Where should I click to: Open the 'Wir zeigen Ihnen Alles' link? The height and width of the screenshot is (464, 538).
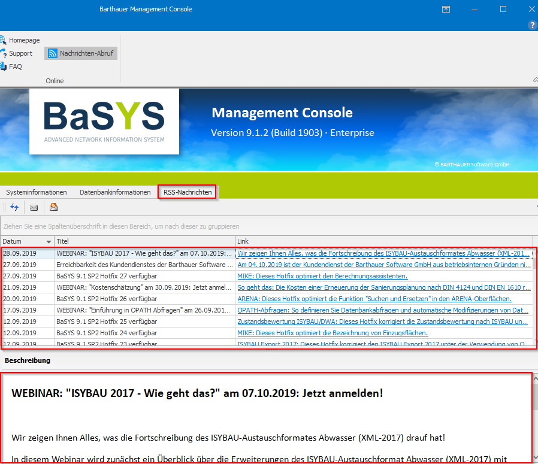383,253
